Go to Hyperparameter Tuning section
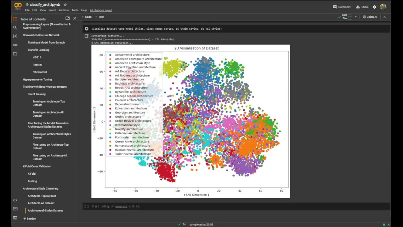This screenshot has width=403, height=227. coord(37,79)
